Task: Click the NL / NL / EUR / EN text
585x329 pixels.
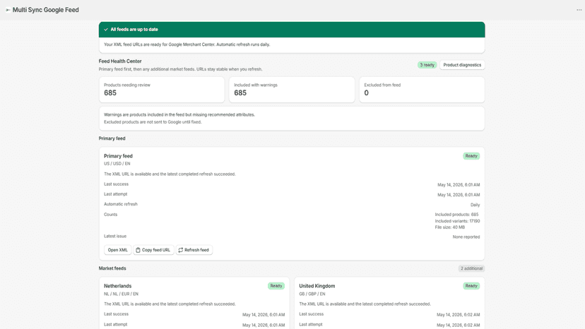Action: pos(121,294)
